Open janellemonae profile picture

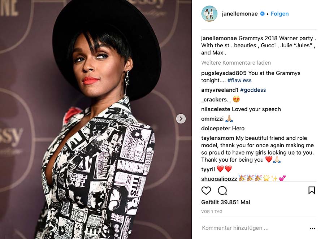click(209, 14)
